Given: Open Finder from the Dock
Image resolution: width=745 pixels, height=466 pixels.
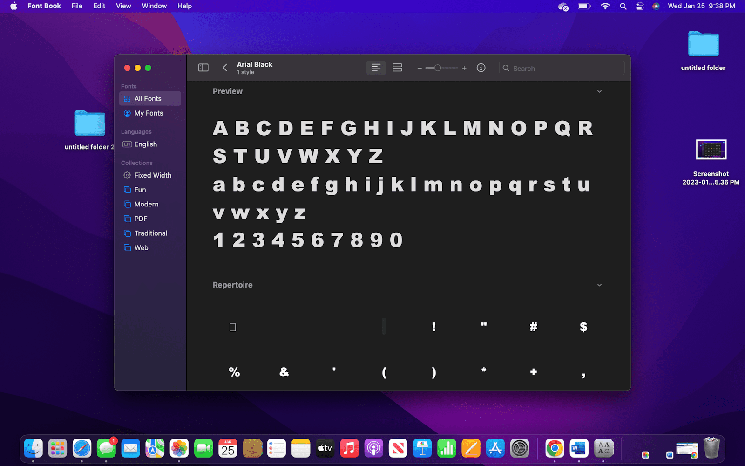Looking at the screenshot, I should (x=34, y=448).
